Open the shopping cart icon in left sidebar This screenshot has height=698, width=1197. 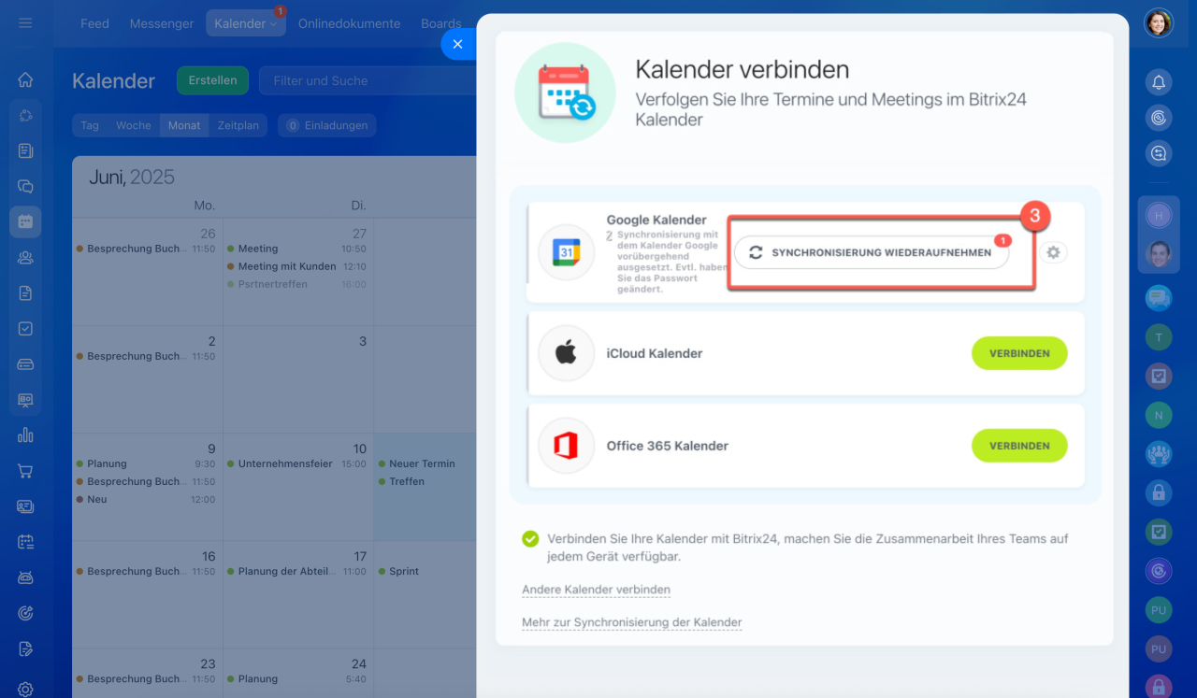coord(25,470)
